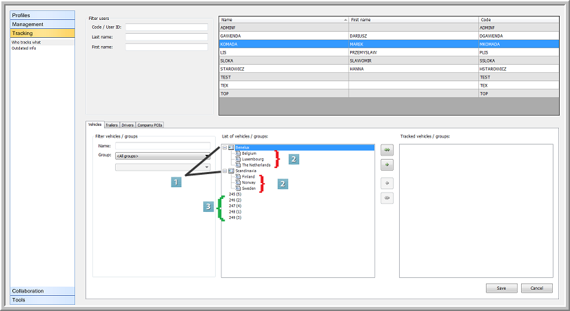This screenshot has width=570, height=311.
Task: Switch to the Trailers tab
Action: (x=112, y=125)
